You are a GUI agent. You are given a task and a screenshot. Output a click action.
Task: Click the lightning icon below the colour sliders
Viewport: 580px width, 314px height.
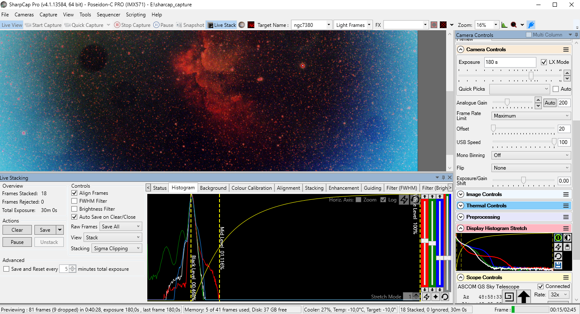pos(426,297)
